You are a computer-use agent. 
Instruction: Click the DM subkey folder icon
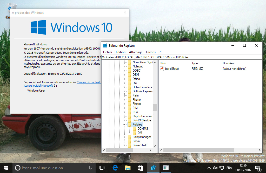tap(134, 133)
